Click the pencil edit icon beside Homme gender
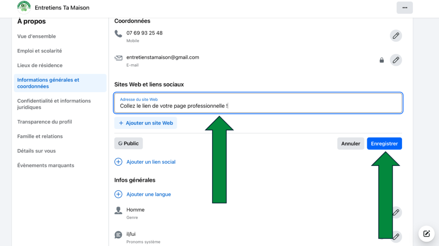This screenshot has width=439, height=246. click(x=397, y=212)
